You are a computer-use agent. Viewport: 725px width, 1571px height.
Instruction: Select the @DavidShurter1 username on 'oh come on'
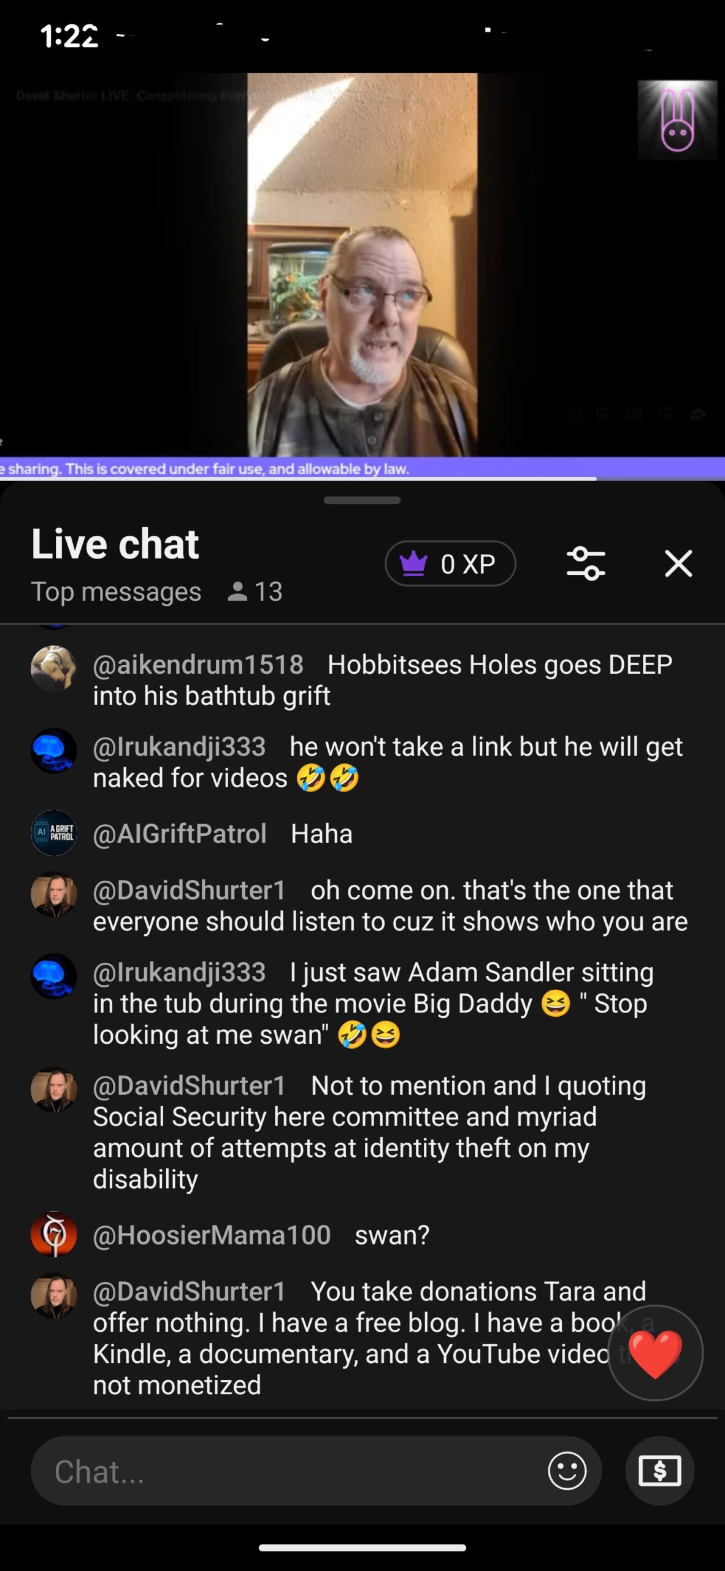point(189,890)
